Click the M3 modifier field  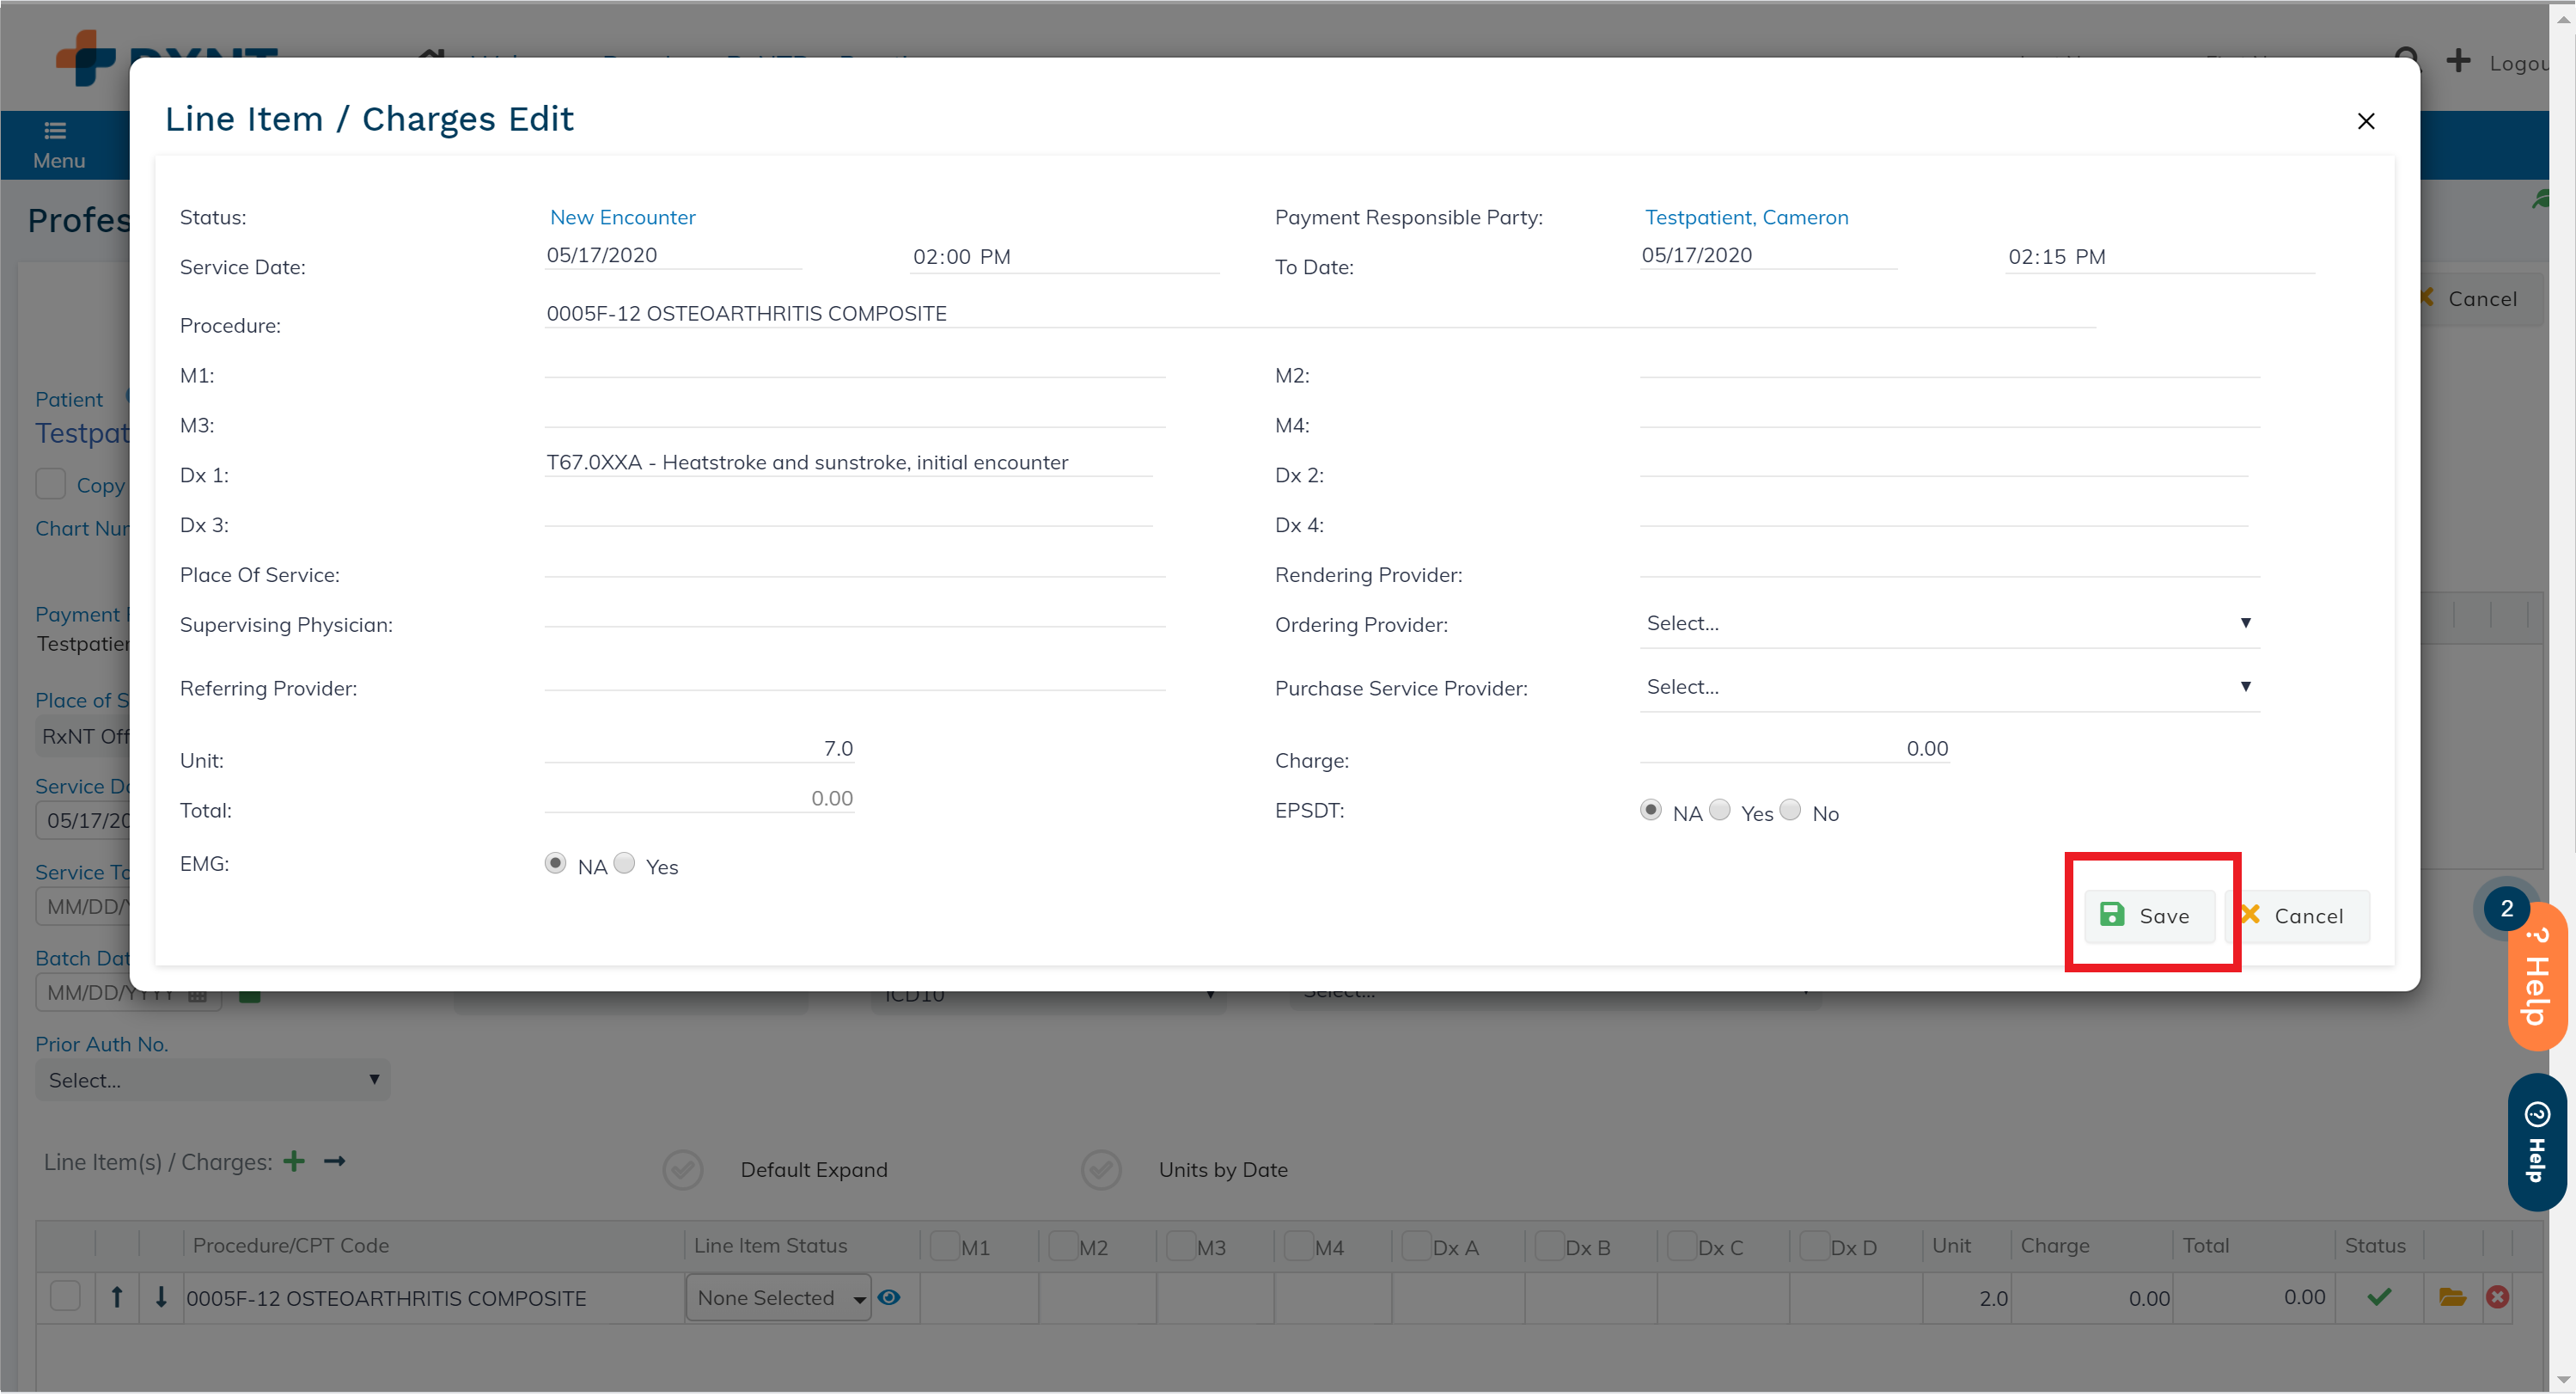pos(855,414)
